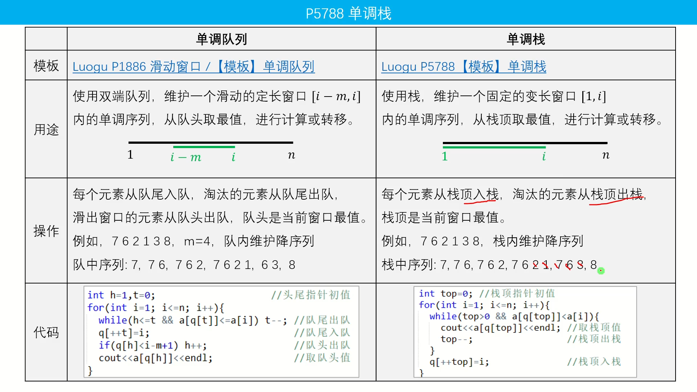Viewport: 697px width, 392px height.
Task: Click the '队中序列: 7, 7 6, 7 6 2' line
Action: pos(184,265)
